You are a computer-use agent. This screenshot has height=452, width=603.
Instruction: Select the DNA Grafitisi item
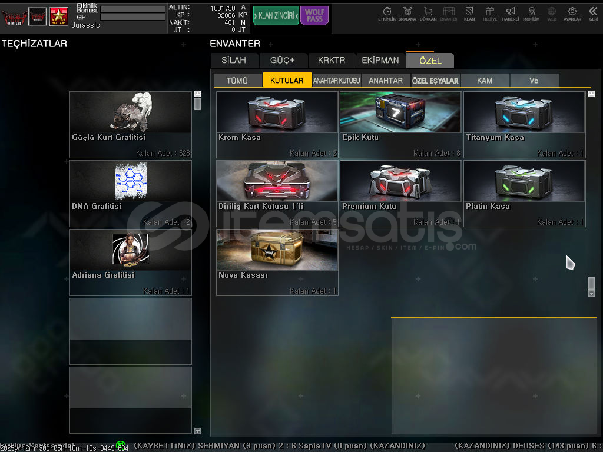130,193
